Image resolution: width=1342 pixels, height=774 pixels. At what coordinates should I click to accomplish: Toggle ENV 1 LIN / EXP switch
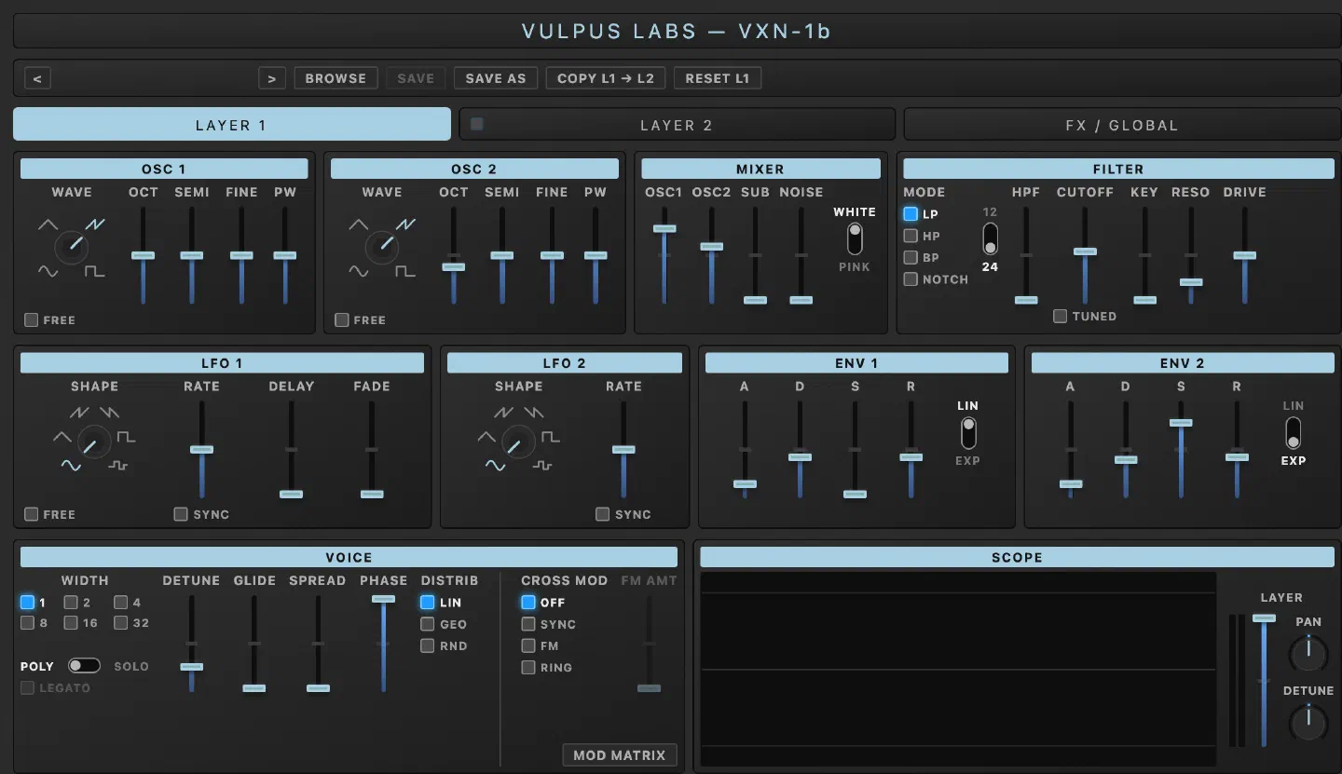coord(968,433)
